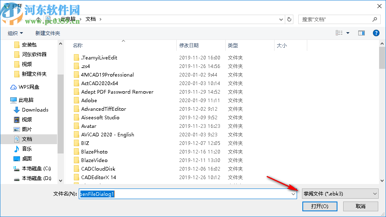Select 河东软件园 in the sidebar
The width and height of the screenshot is (386, 217).
(x=34, y=54)
